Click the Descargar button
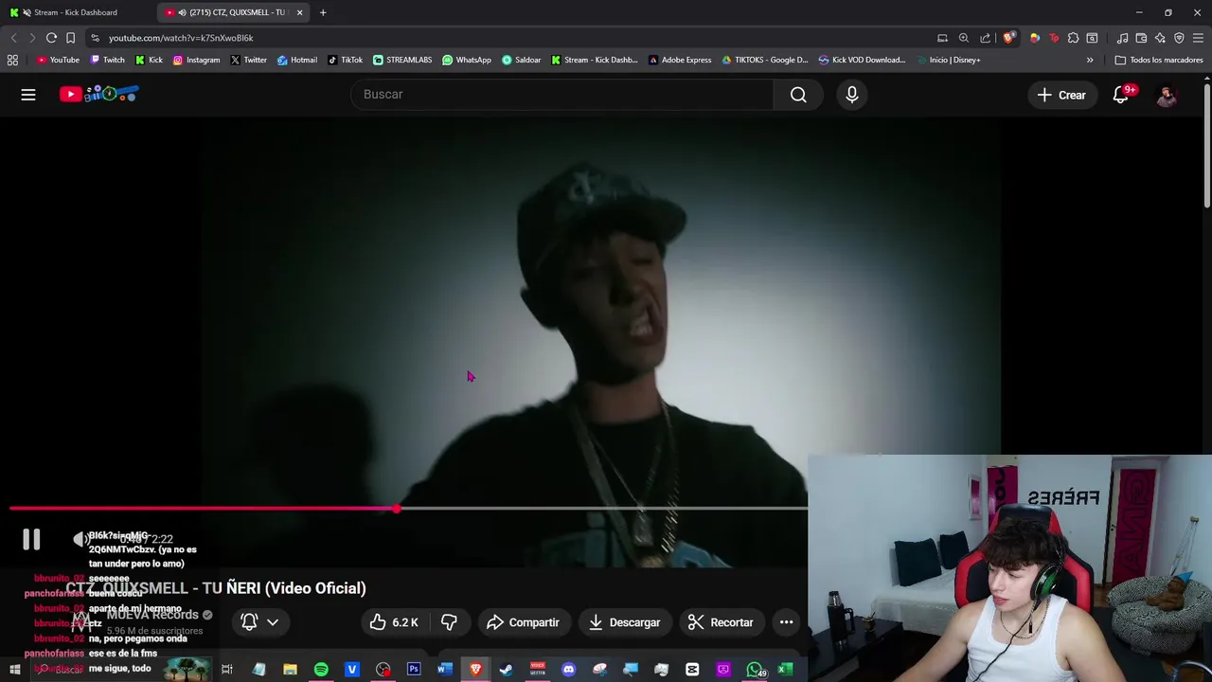This screenshot has width=1212, height=682. [x=624, y=622]
